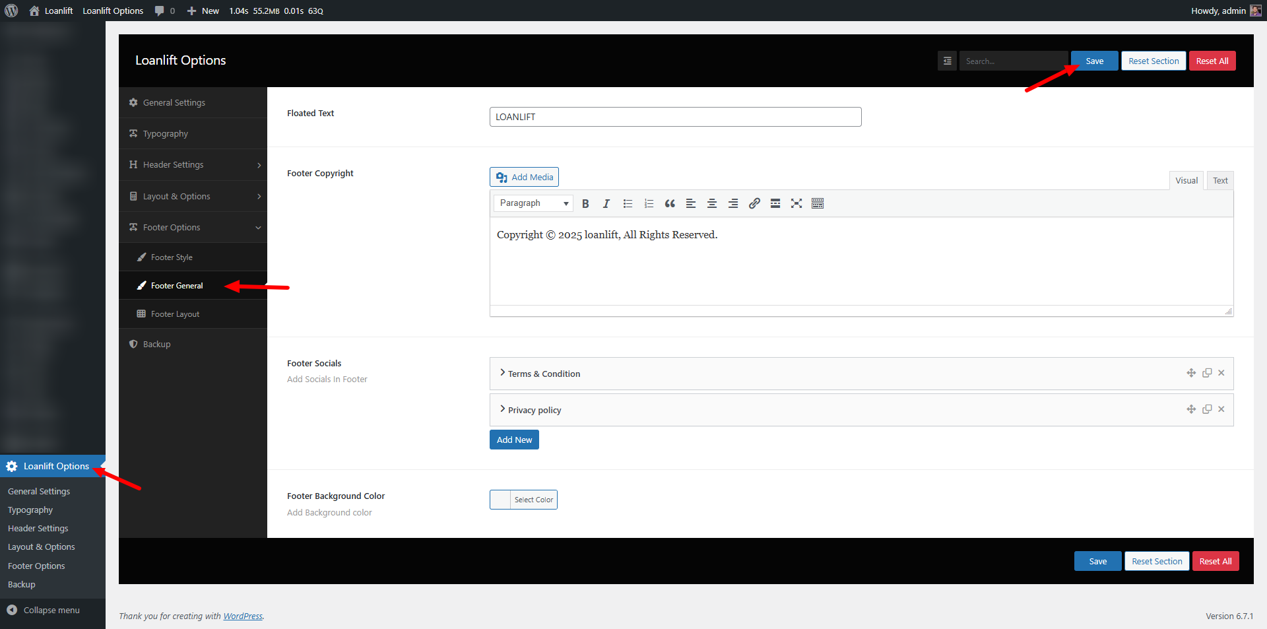This screenshot has height=629, width=1267.
Task: Click the Floated Text input field
Action: pyautogui.click(x=675, y=117)
